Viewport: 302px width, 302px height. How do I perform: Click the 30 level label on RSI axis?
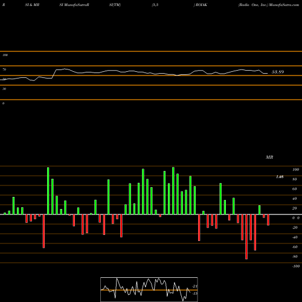click(x=4, y=89)
